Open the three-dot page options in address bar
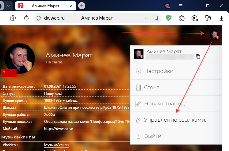The height and width of the screenshot is (151, 229). [x=147, y=18]
